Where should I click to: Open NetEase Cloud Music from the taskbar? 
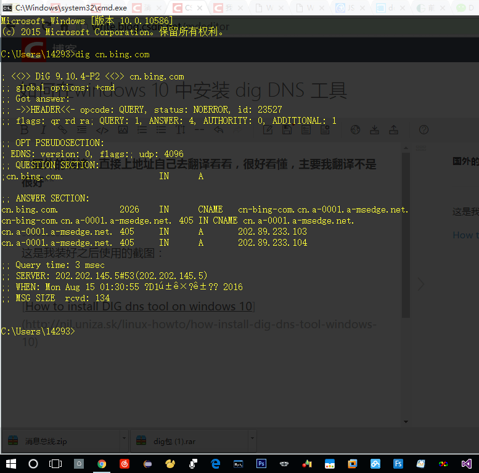125,464
